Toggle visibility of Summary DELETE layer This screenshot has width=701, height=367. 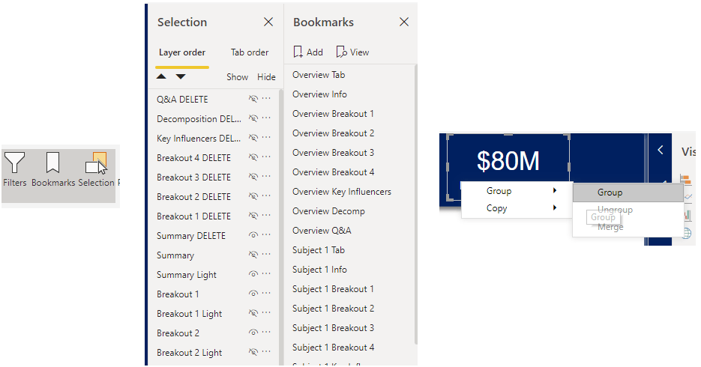tap(253, 236)
